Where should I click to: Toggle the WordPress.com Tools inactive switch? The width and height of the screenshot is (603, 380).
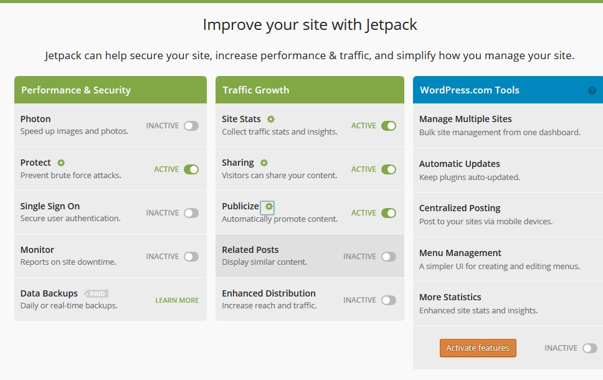pyautogui.click(x=589, y=348)
